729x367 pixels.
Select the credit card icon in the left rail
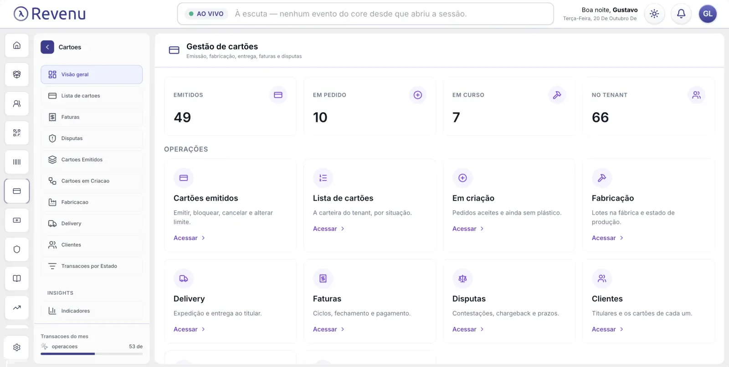(x=17, y=191)
